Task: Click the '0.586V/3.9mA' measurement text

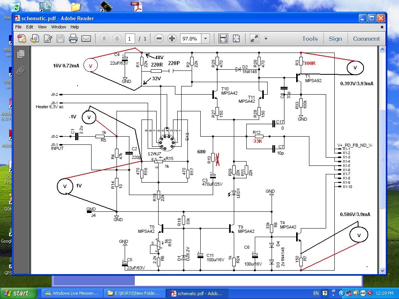Action: [x=355, y=215]
